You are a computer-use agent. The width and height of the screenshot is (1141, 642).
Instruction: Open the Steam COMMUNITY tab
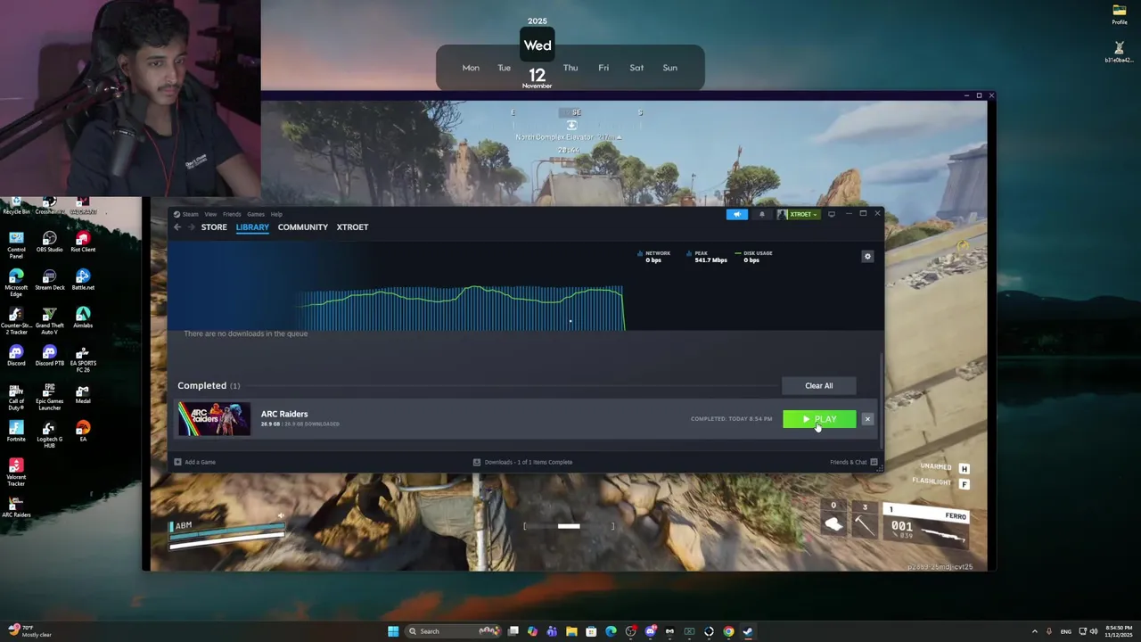303,226
